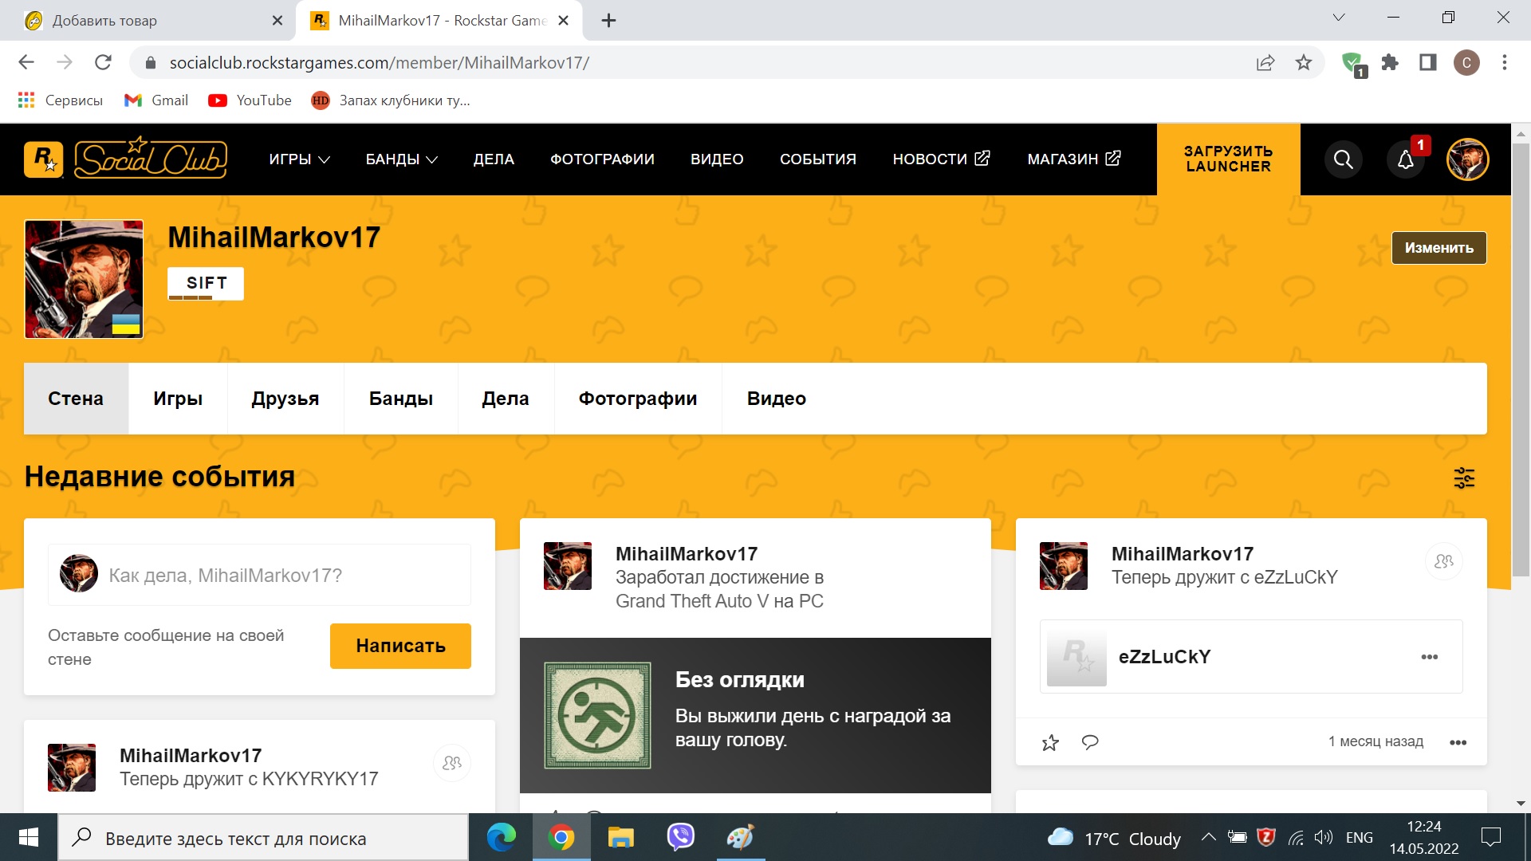Click the Chrome share page icon
The image size is (1531, 861).
tap(1265, 62)
